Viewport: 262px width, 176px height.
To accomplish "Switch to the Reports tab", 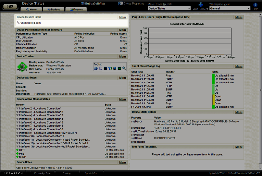I will 76,9.
